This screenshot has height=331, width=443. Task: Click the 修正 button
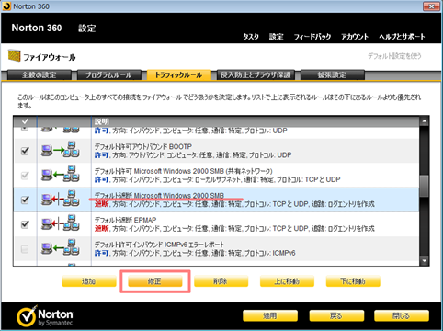pos(155,281)
